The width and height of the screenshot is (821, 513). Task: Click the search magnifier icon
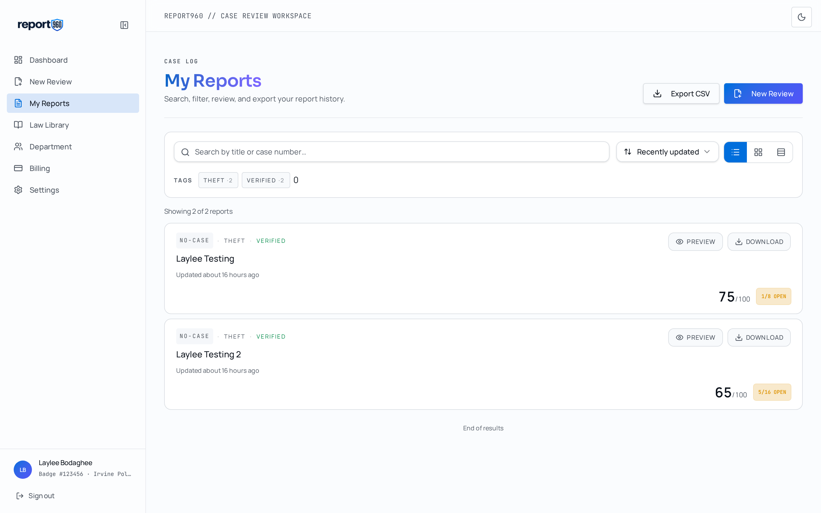tap(185, 152)
